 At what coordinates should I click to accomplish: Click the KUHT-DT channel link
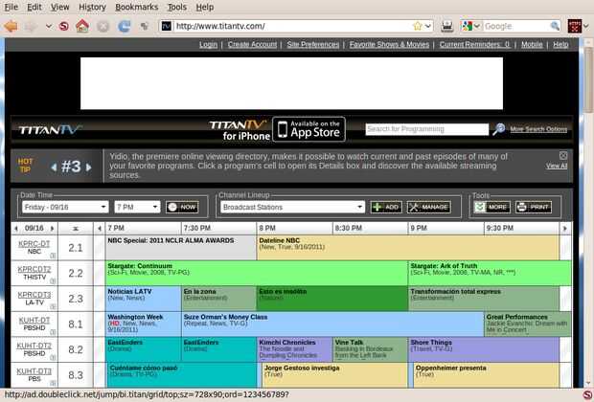click(x=34, y=321)
